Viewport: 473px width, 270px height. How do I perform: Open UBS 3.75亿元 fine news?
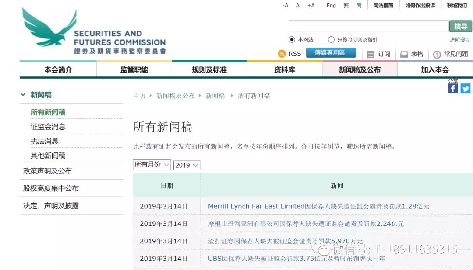point(296,259)
